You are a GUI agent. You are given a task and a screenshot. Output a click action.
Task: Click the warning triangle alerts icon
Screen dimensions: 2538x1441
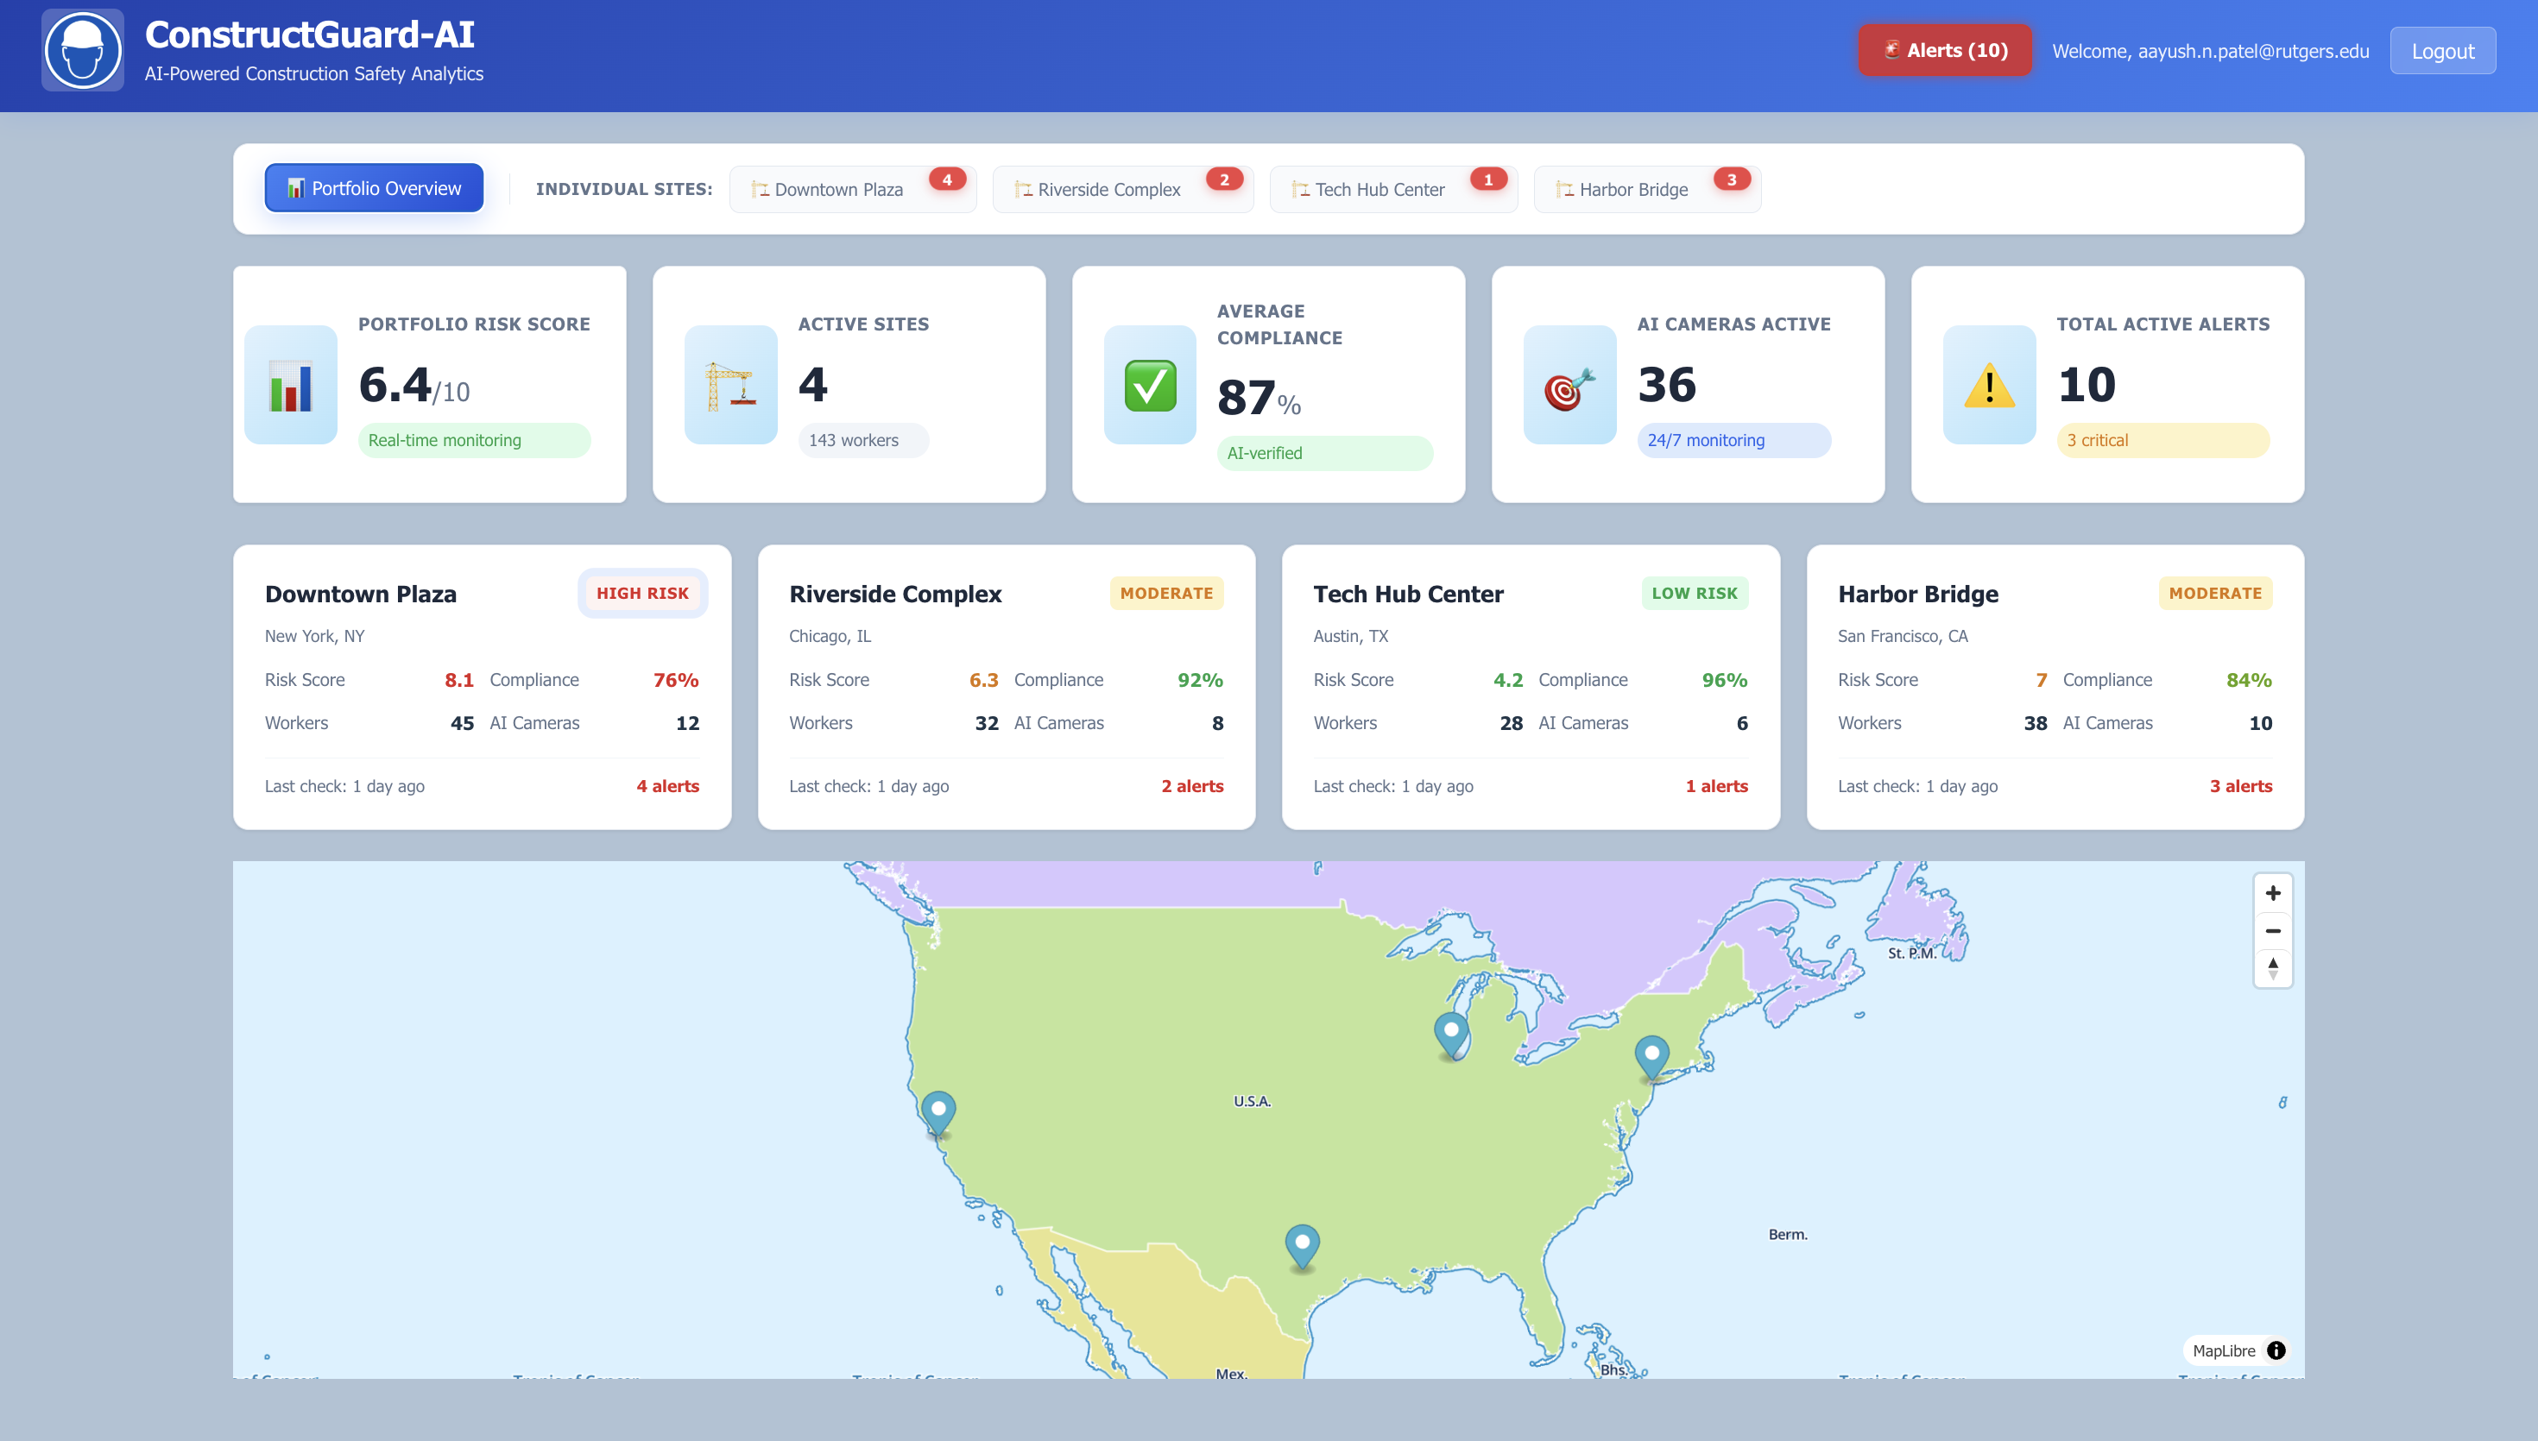point(1989,385)
